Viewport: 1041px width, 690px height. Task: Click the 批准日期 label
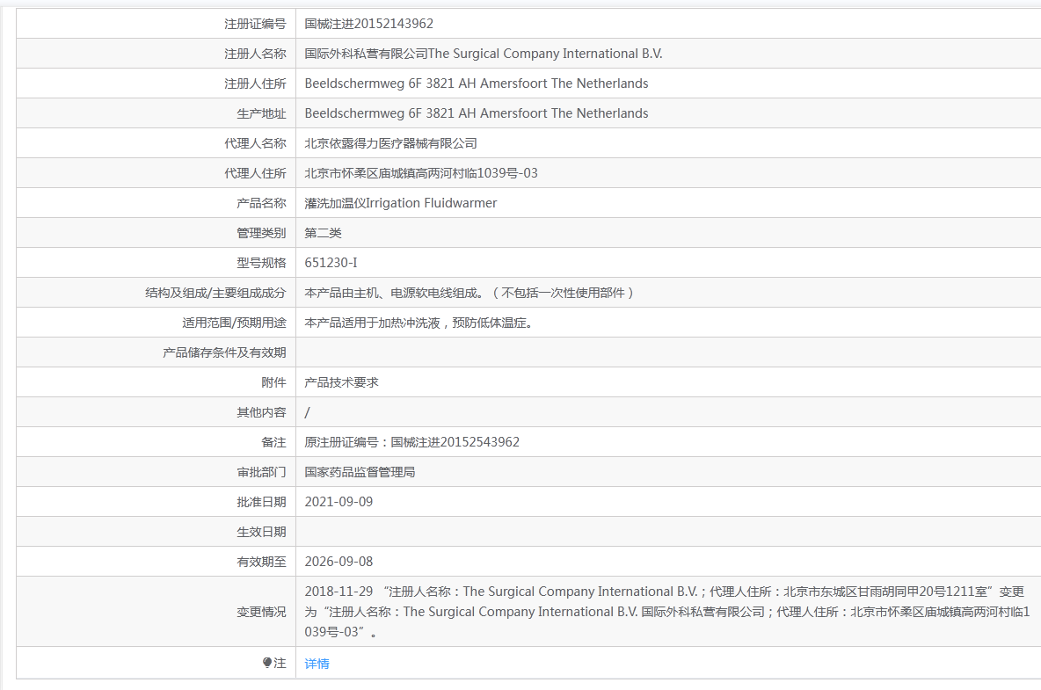point(262,502)
